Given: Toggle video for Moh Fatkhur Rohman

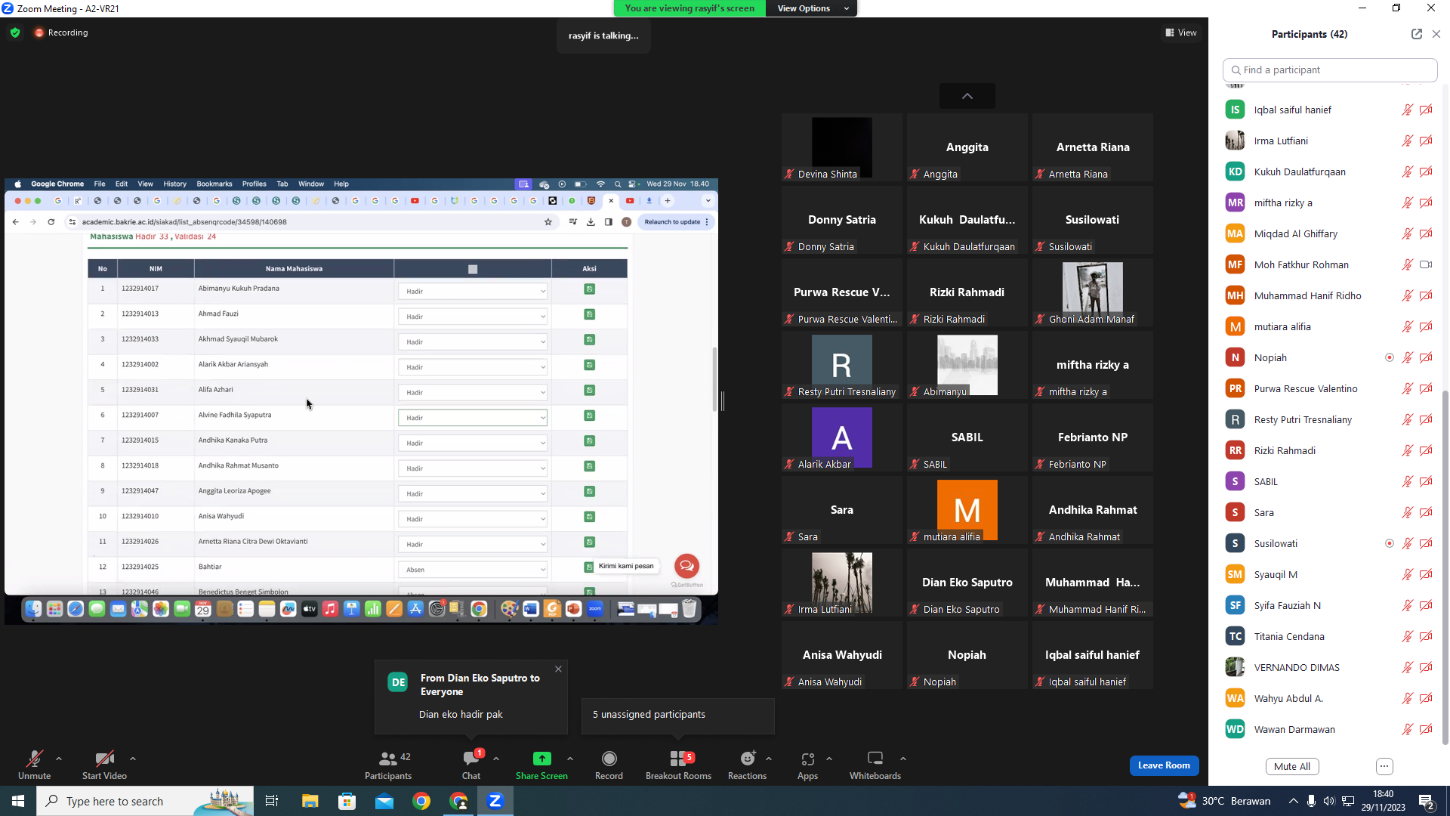Looking at the screenshot, I should click(1426, 264).
